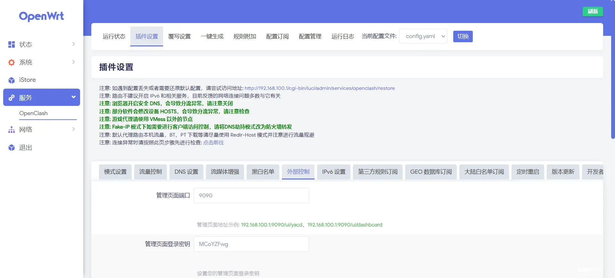This screenshot has height=278, width=615.
Task: Click the network topology icon
Action: point(12,130)
